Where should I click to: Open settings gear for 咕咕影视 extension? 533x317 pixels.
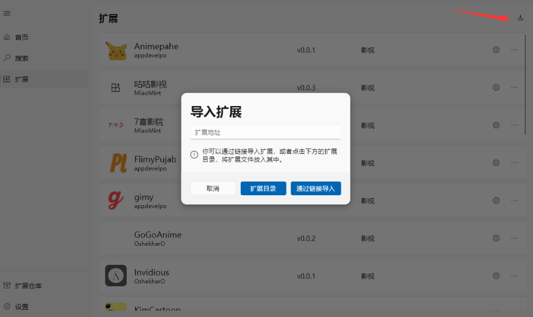496,88
